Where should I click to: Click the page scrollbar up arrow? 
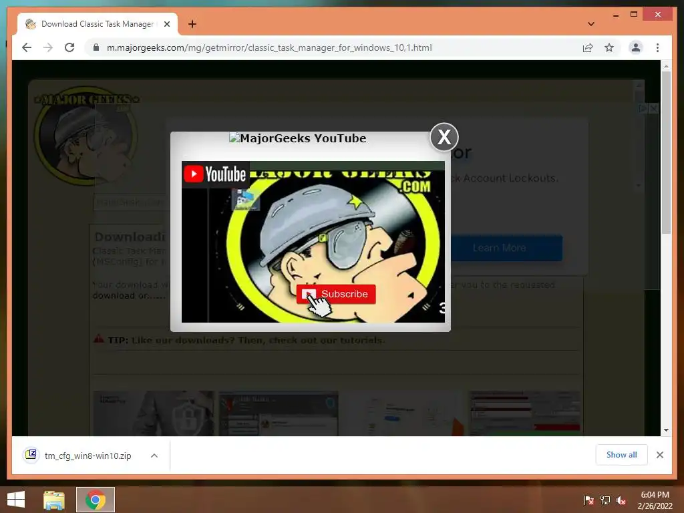coord(666,66)
